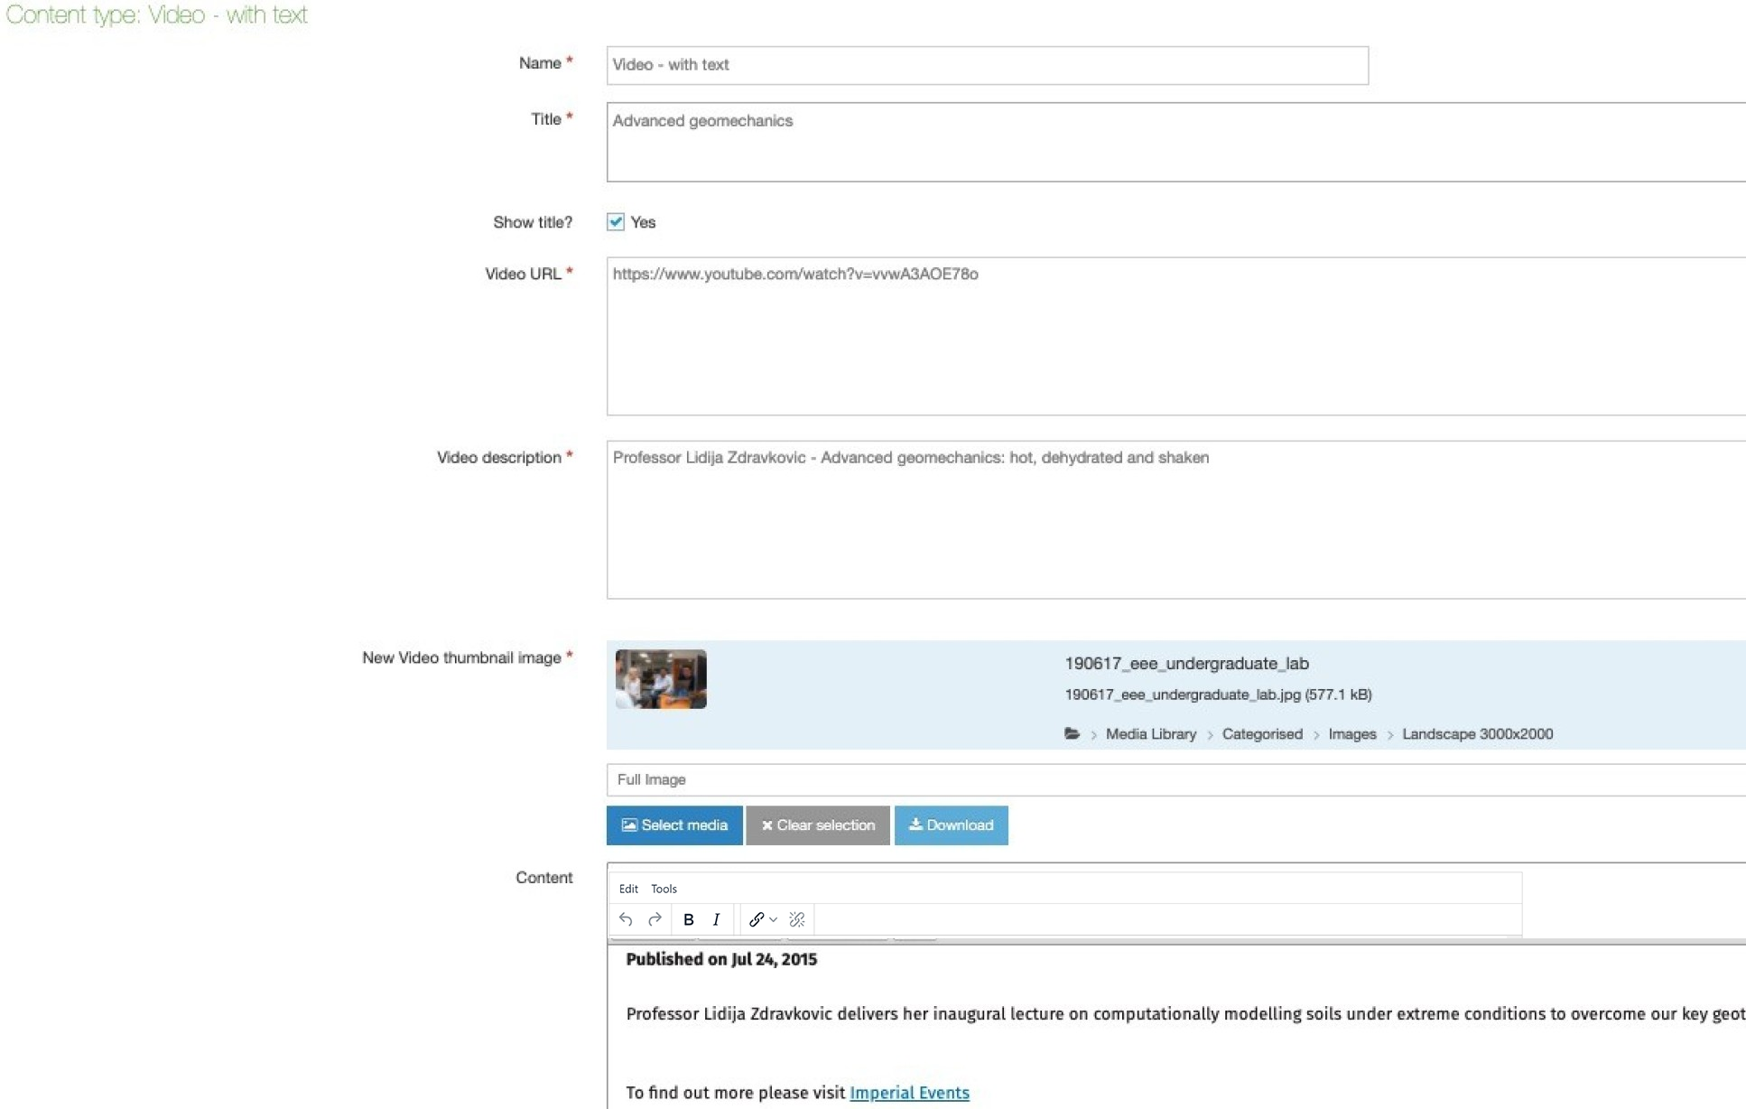Screen dimensions: 1746x1109
Task: Click the remove link icon
Action: [x=796, y=919]
